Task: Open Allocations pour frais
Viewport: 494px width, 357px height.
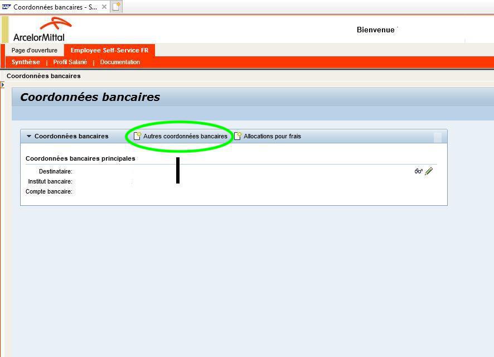Action: [x=271, y=136]
